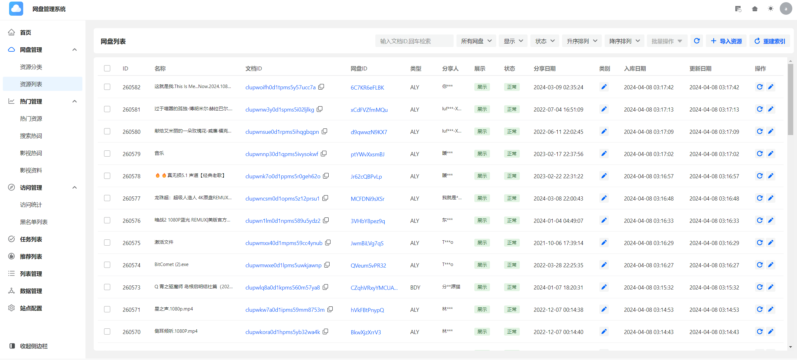Refresh row 260579 via action icon
The height and width of the screenshot is (360, 797).
click(760, 154)
